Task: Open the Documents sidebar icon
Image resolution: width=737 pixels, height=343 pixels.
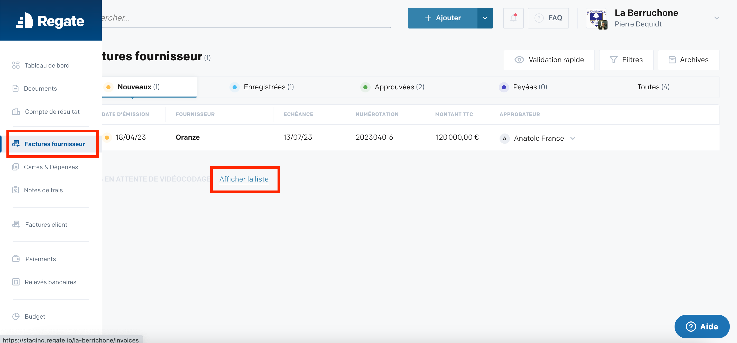Action: (16, 88)
